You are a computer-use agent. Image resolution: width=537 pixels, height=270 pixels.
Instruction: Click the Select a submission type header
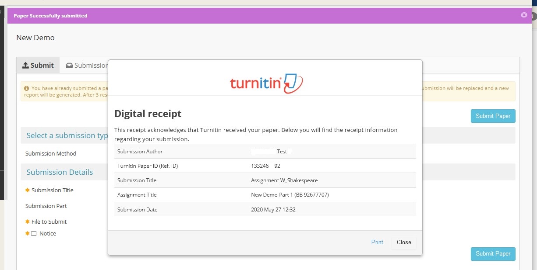67,135
